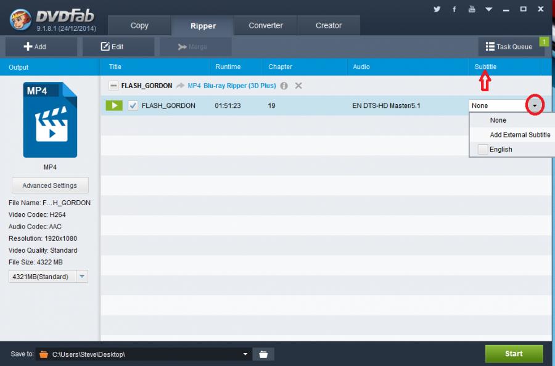The image size is (555, 366).
Task: Click the Add source button
Action: 41,47
